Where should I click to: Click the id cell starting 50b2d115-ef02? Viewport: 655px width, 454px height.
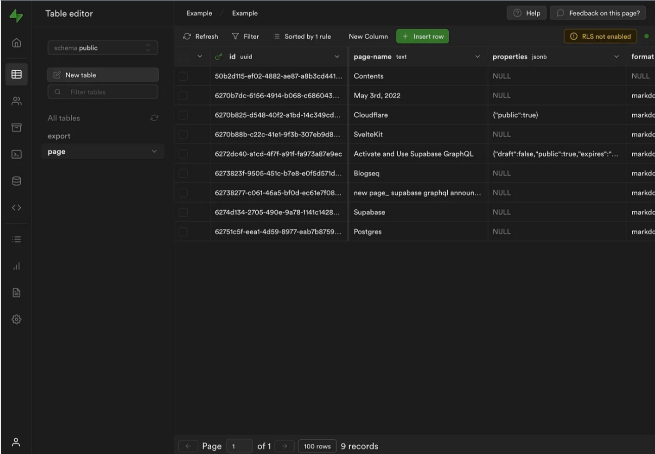pyautogui.click(x=279, y=76)
